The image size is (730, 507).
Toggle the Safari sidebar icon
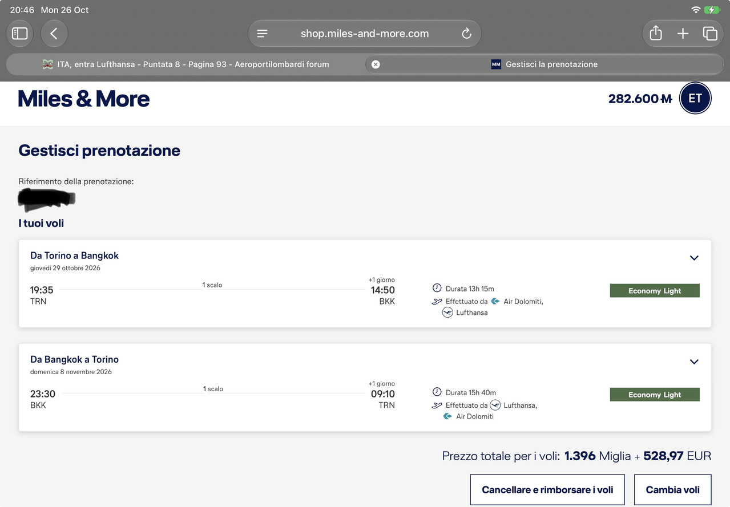20,34
